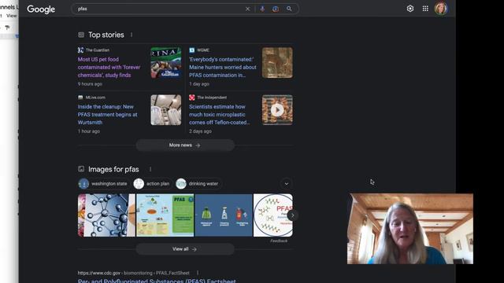Click the 'The Guardian' source label

tap(98, 50)
